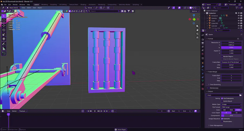Expand the Time Stretching section
Image resolution: width=244 pixels, height=131 pixels.
(215, 84)
